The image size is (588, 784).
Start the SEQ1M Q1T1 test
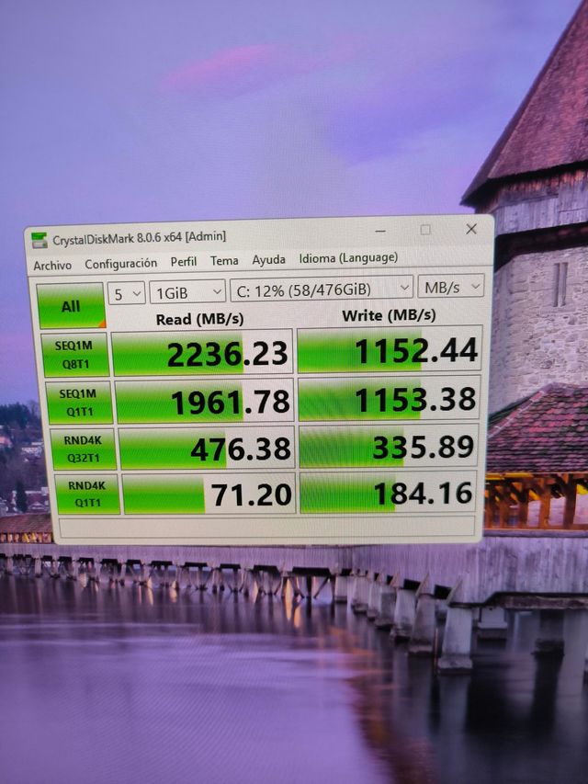point(78,403)
